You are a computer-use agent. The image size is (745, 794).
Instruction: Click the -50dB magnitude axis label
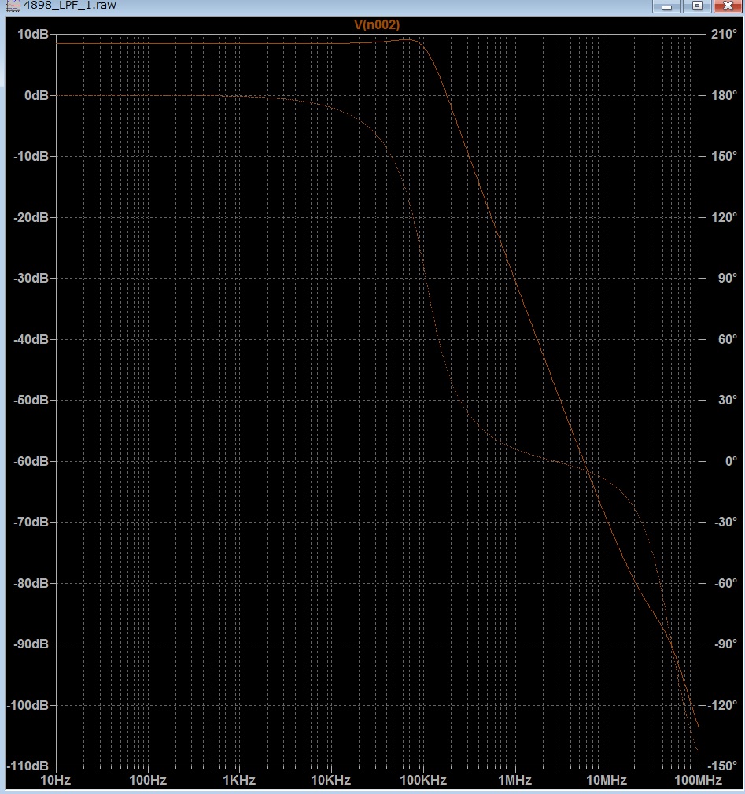tap(31, 400)
